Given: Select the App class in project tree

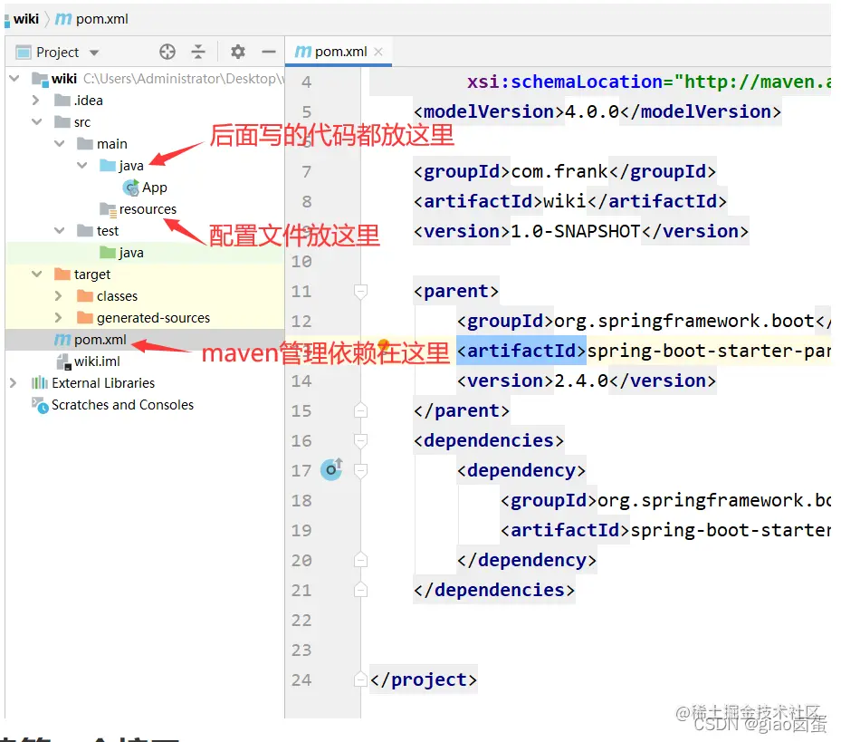Looking at the screenshot, I should (155, 188).
